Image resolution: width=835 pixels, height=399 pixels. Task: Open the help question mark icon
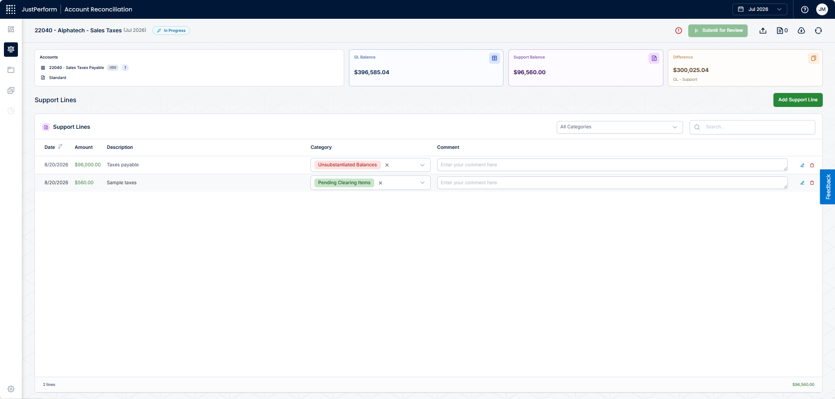(x=805, y=9)
